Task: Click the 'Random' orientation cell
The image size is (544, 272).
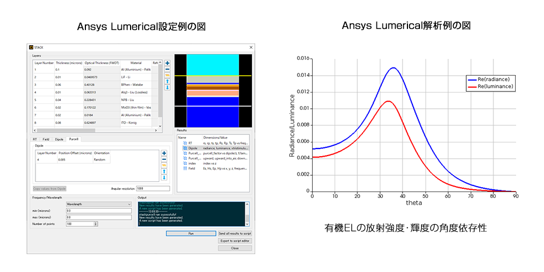Action: (102, 160)
